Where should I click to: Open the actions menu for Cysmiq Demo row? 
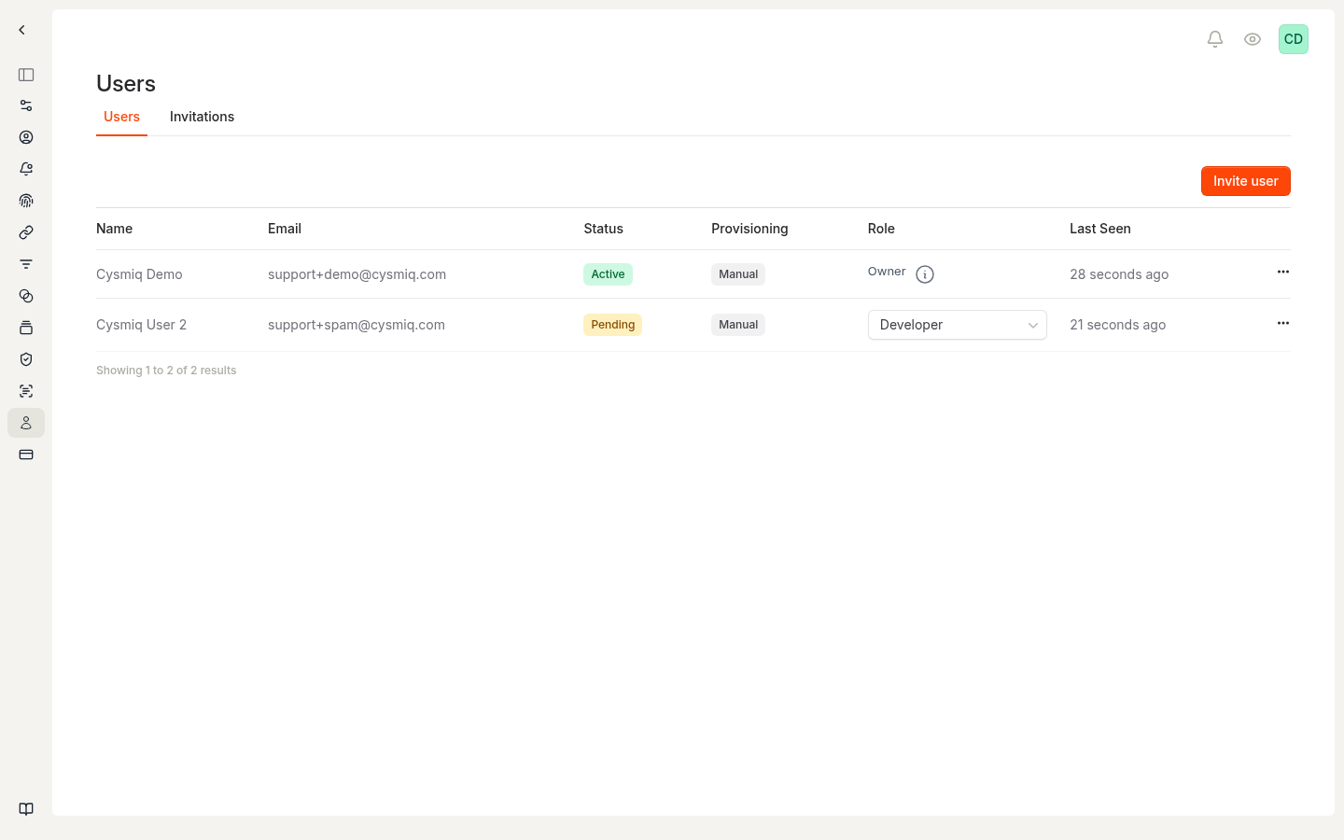coord(1282,272)
